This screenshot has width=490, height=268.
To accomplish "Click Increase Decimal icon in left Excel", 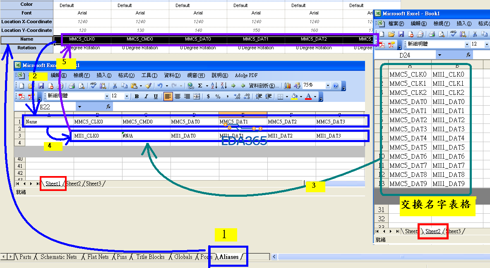I will point(237,97).
